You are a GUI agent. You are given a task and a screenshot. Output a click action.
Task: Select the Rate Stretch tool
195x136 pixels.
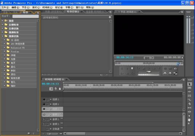(x=190, y=100)
